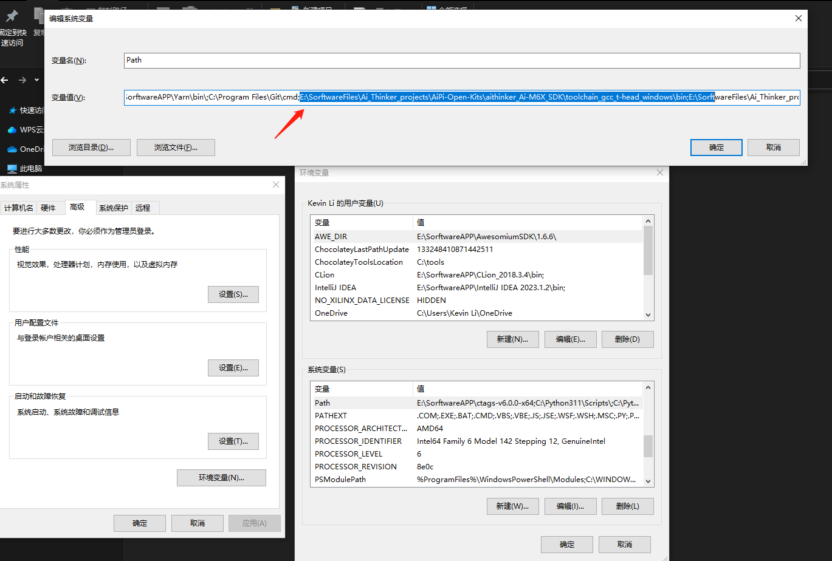Open the 系统保护 tab
This screenshot has height=561, width=832.
click(114, 208)
